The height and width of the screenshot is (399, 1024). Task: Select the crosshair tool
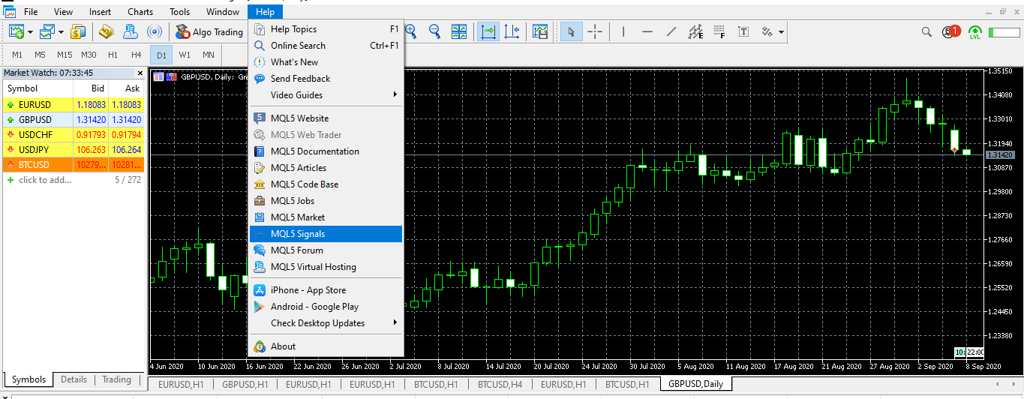click(595, 31)
